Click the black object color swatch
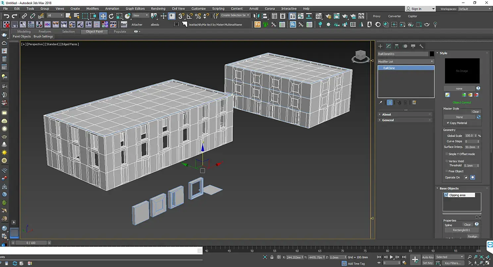This screenshot has height=267, width=493. click(x=432, y=54)
